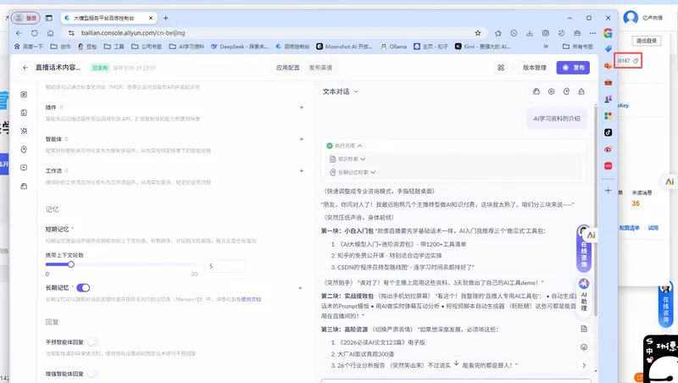Screen dimensions: 678x383
Task: Click the AI学习资料的介绍 user message bubble
Action: pos(557,119)
